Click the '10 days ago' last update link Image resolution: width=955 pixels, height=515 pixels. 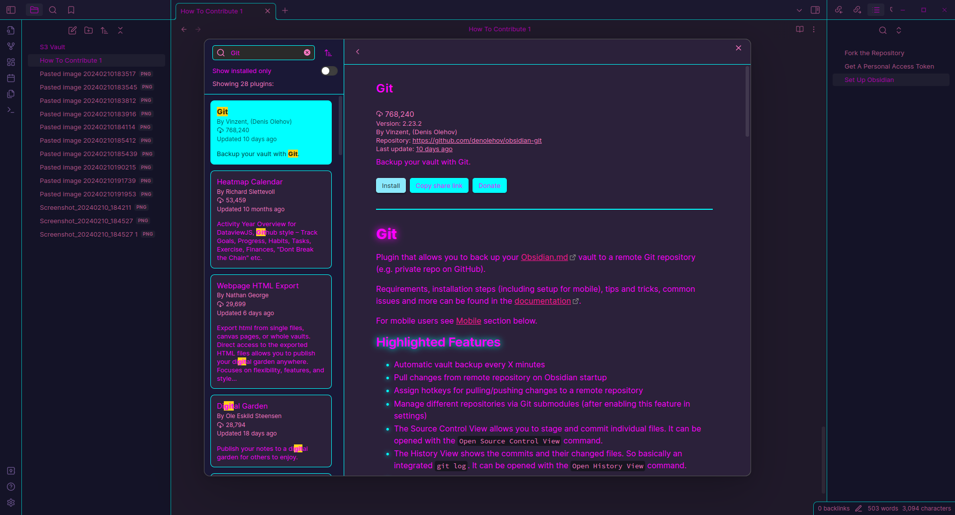434,149
